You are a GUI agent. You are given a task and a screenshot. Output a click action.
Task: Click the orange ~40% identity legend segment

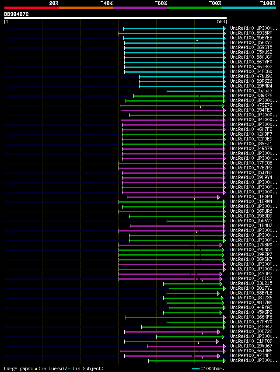click(x=86, y=8)
